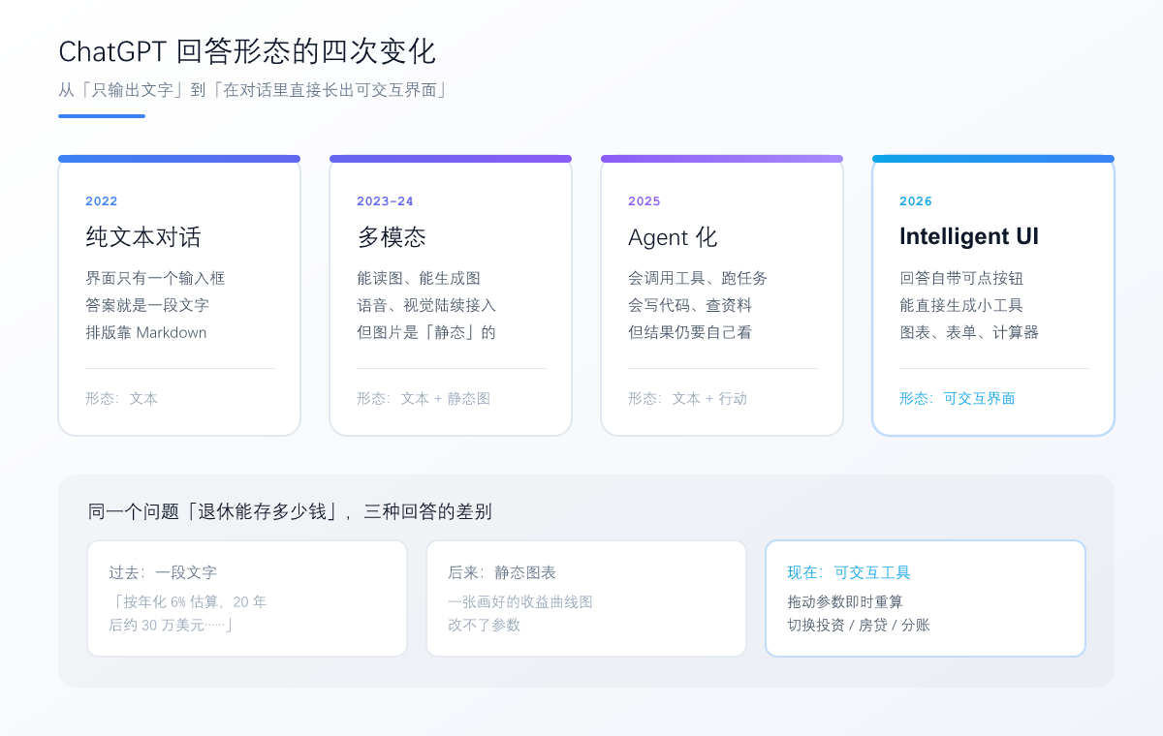
Task: Click the line 图表、表单、计算器
Action: point(969,332)
